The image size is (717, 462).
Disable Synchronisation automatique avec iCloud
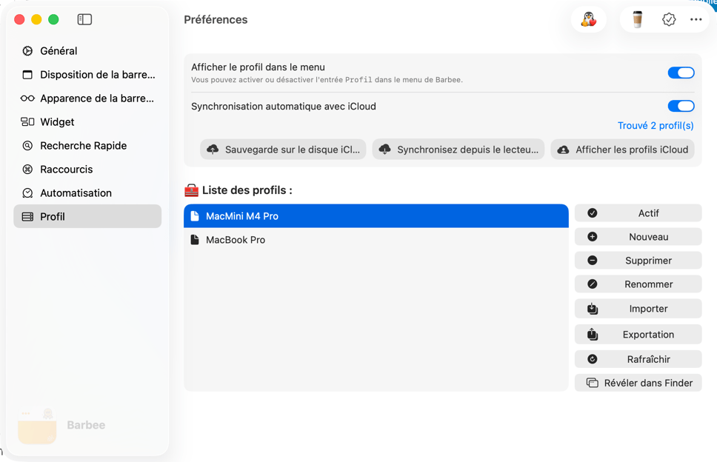pos(681,106)
